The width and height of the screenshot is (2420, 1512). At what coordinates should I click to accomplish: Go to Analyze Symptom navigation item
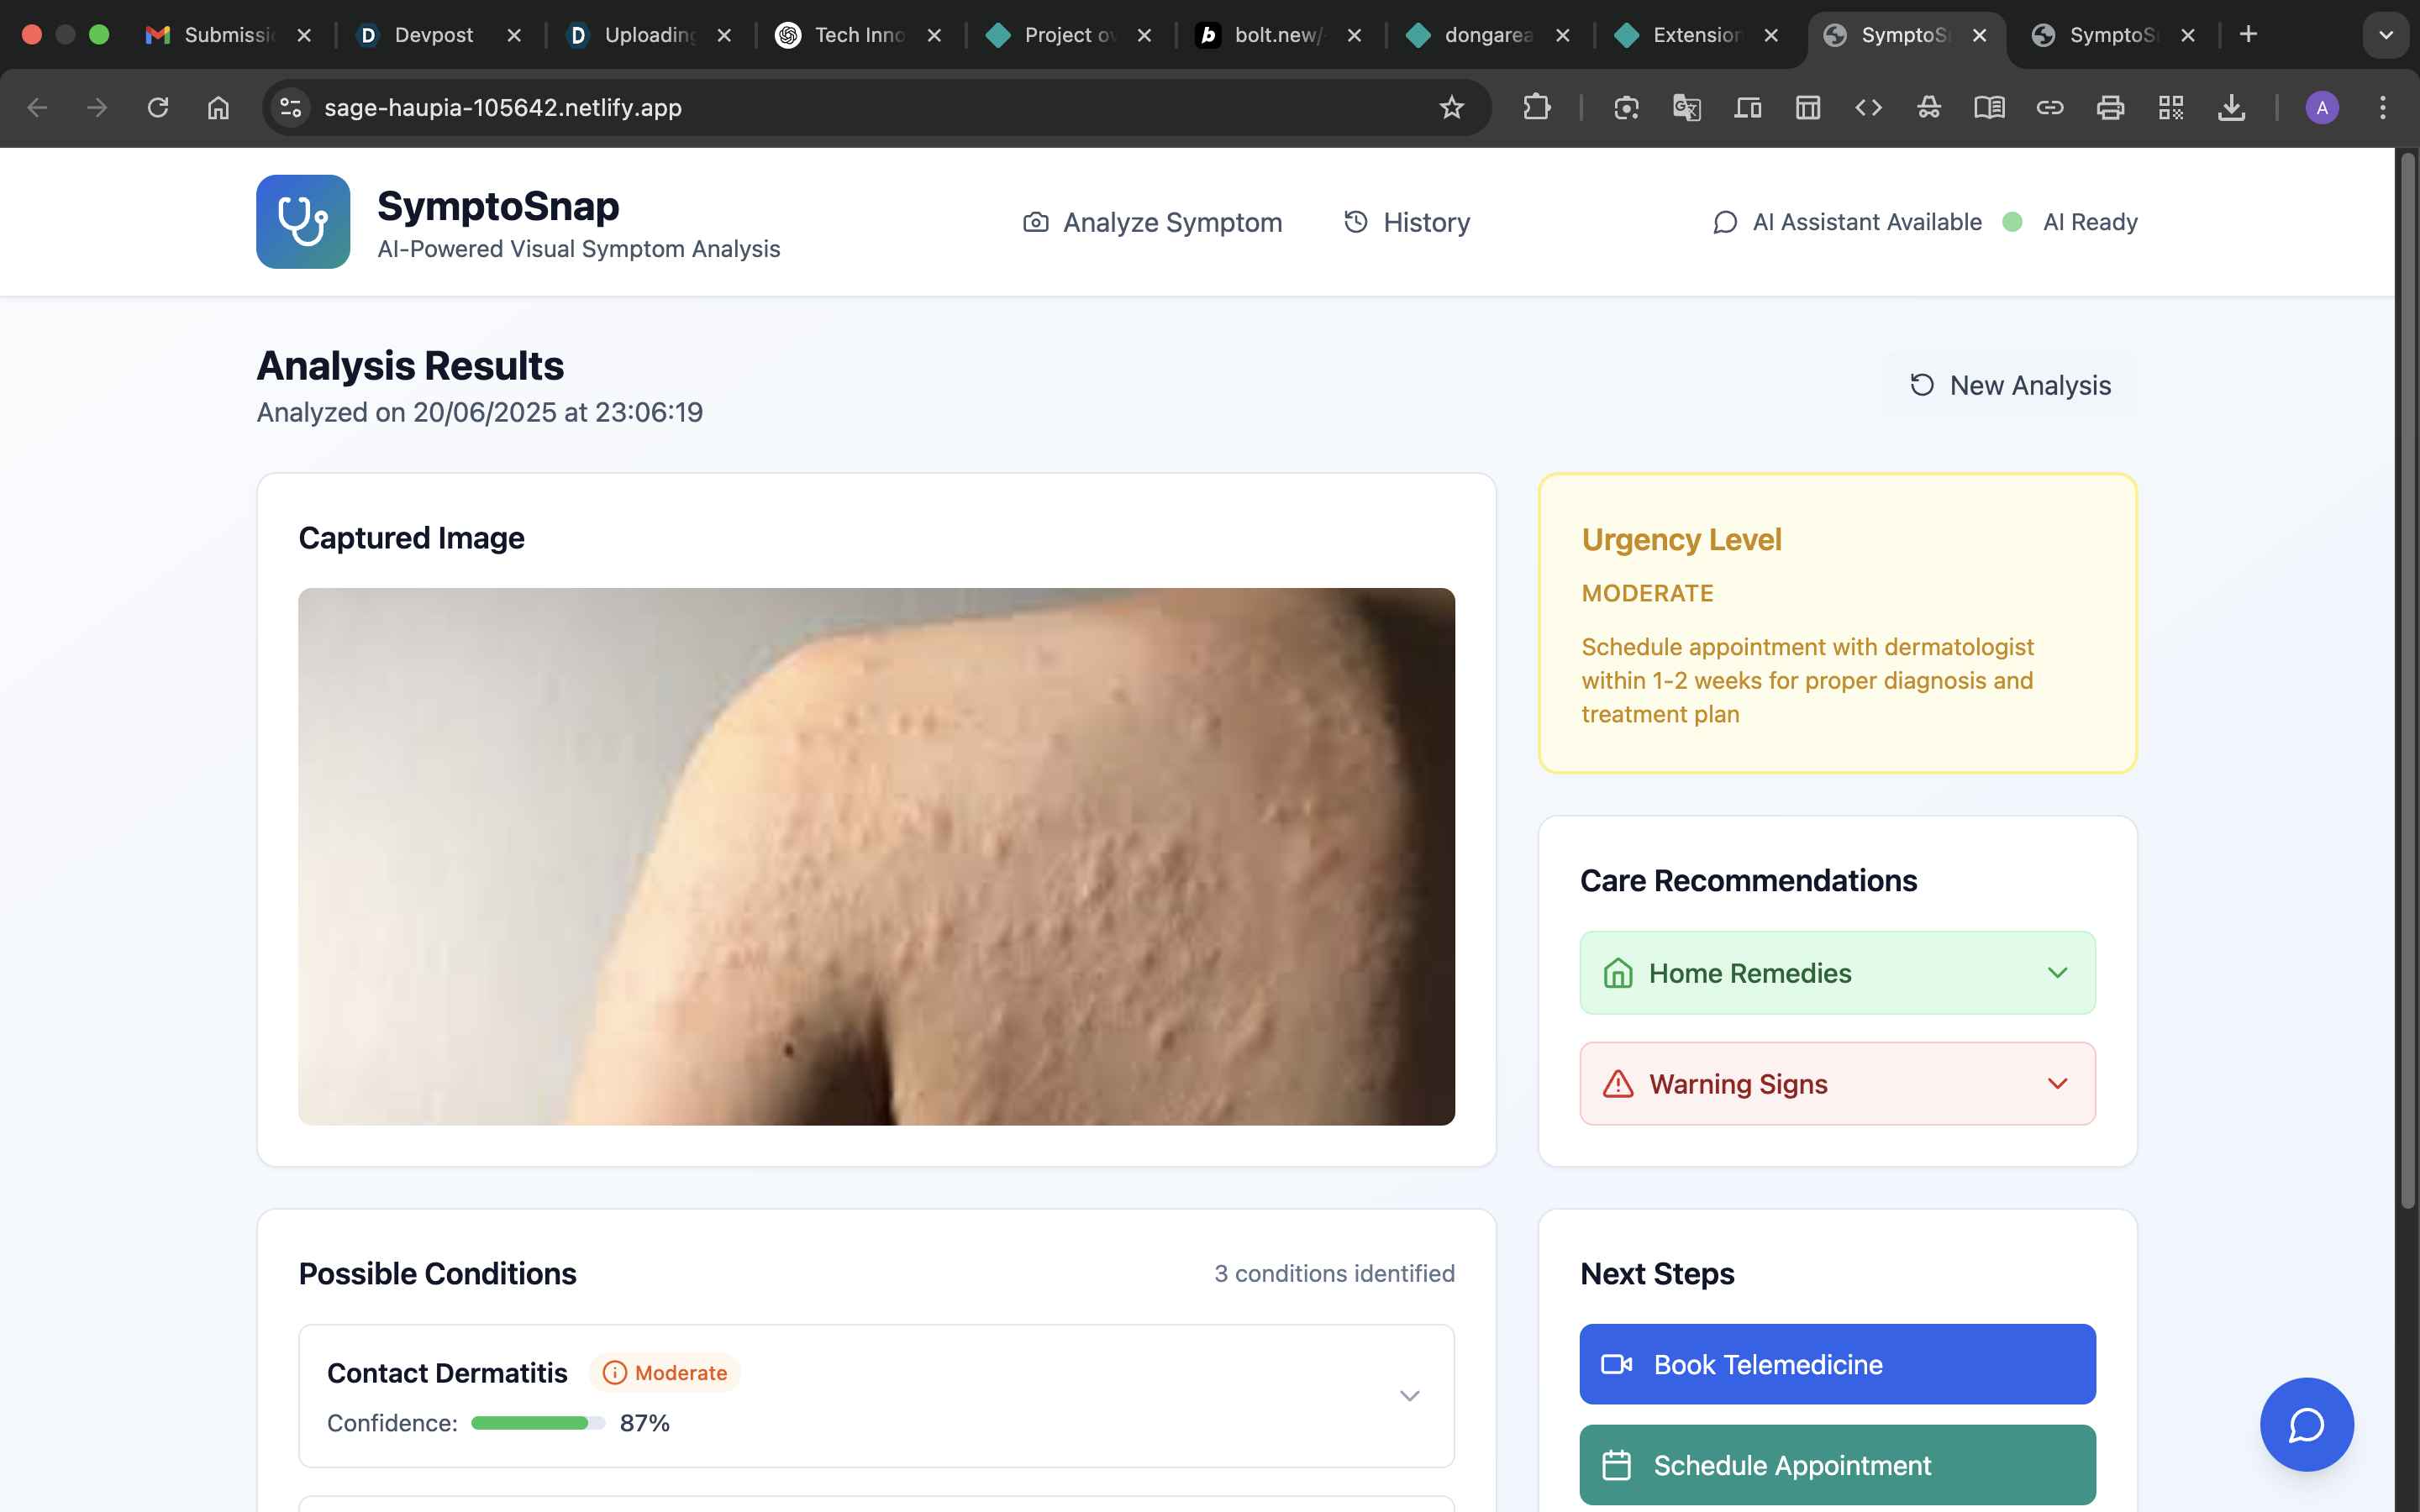pyautogui.click(x=1152, y=222)
